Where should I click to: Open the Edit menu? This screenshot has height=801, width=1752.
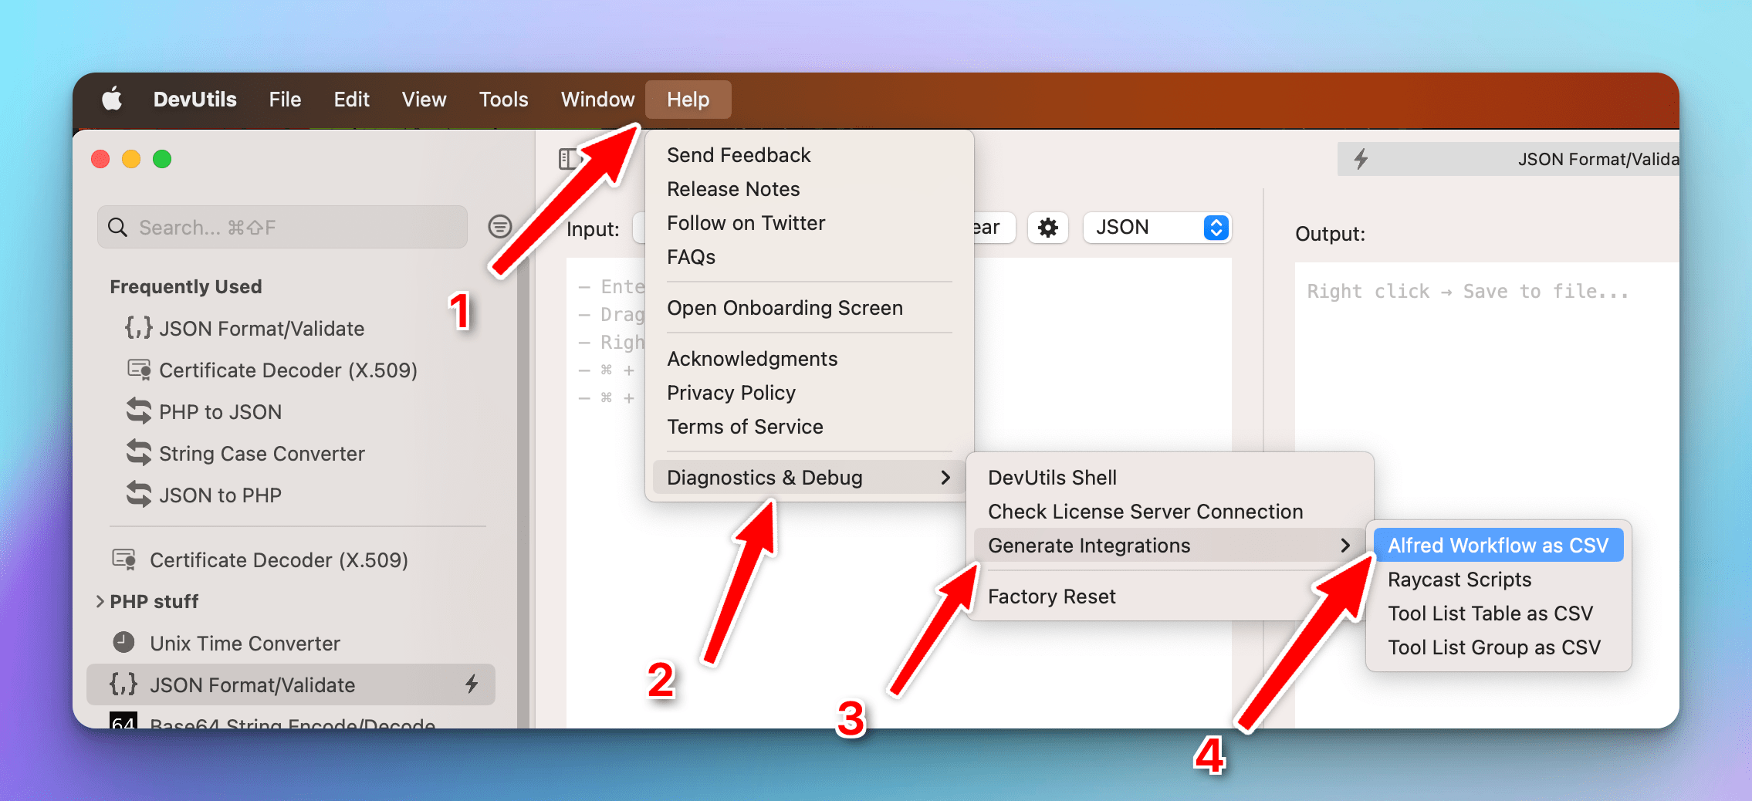351,100
